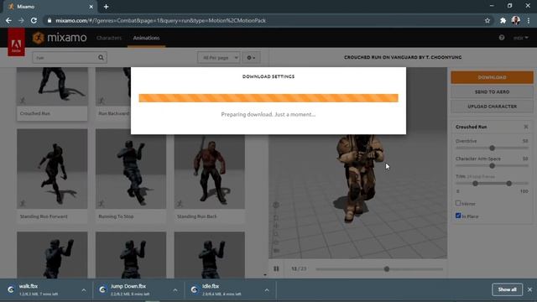Viewport: 537px width, 302px height.
Task: Toggle the In Place checkbox
Action: [458, 216]
